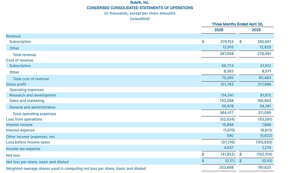Click the 'Total revenue' label
292x173 pixels.
coord(25,55)
